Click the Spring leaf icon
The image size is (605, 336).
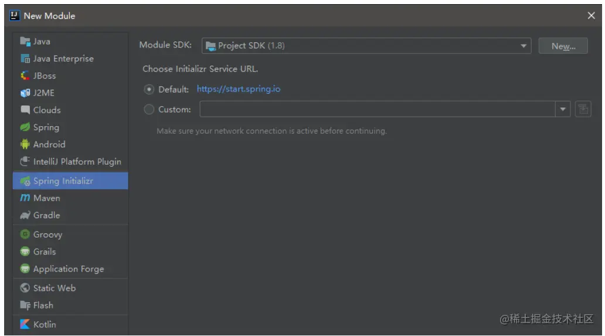pyautogui.click(x=25, y=127)
